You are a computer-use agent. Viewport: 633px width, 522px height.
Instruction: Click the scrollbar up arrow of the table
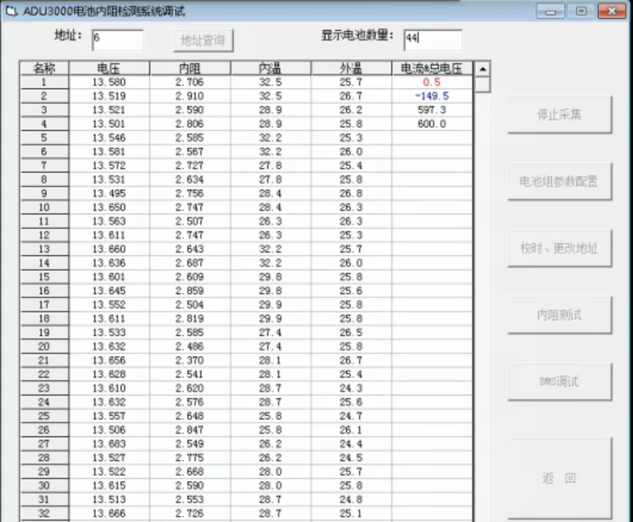point(482,69)
